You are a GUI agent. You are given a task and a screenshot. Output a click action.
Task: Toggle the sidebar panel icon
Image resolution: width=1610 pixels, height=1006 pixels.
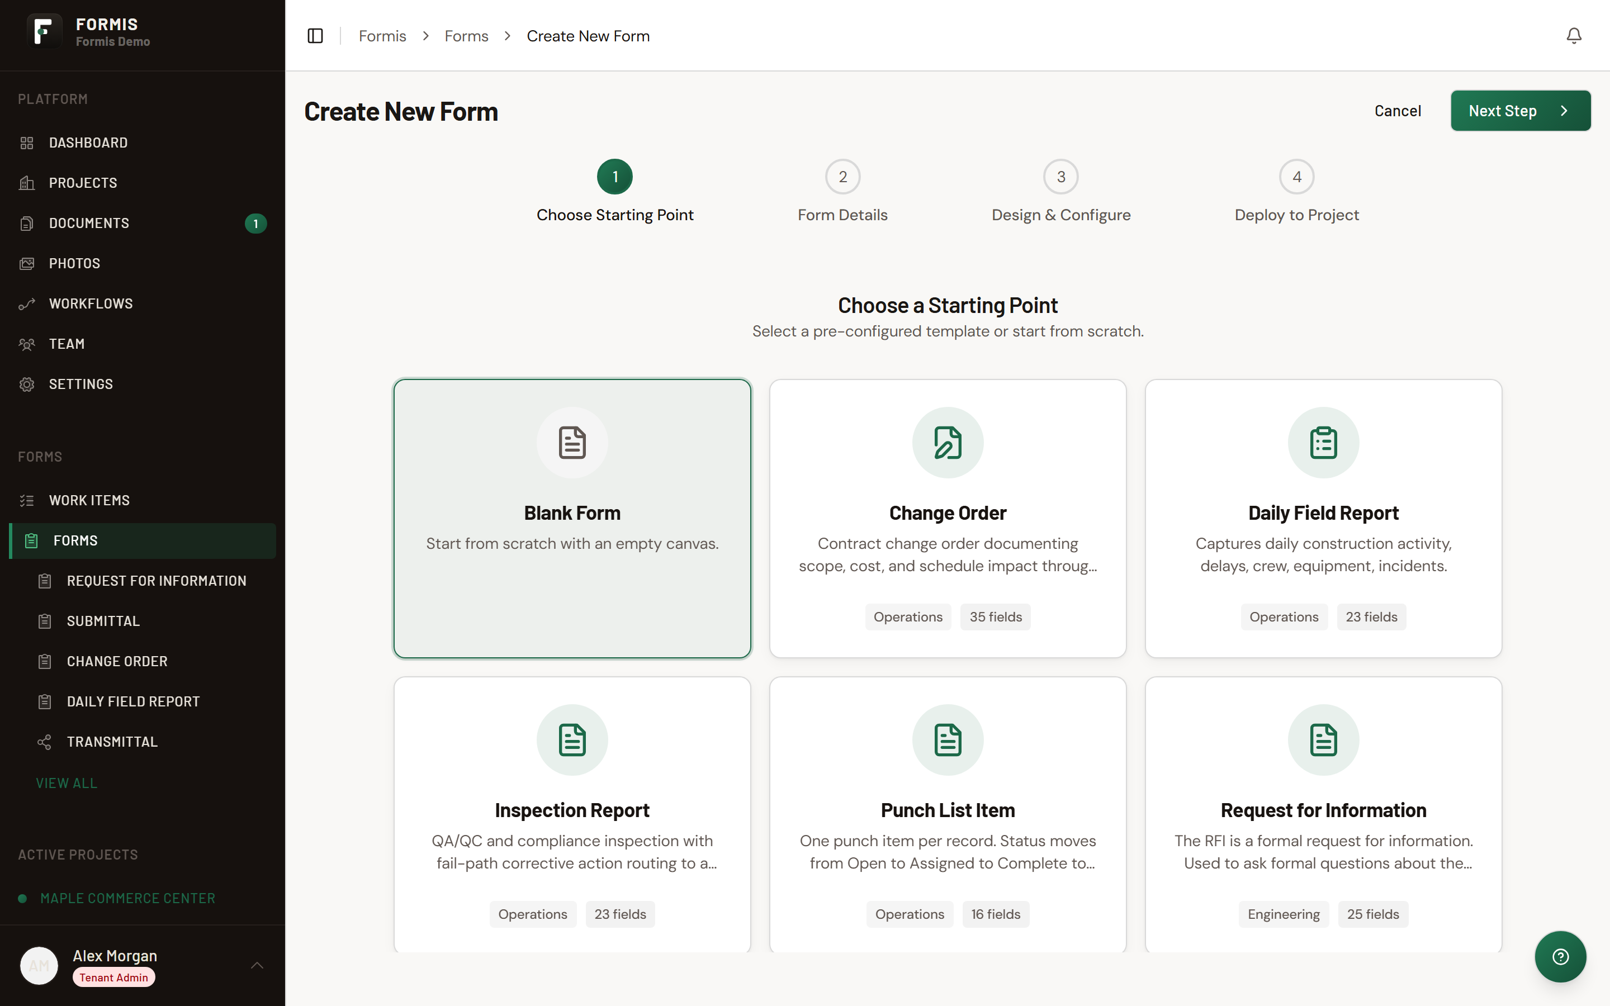[x=315, y=36]
